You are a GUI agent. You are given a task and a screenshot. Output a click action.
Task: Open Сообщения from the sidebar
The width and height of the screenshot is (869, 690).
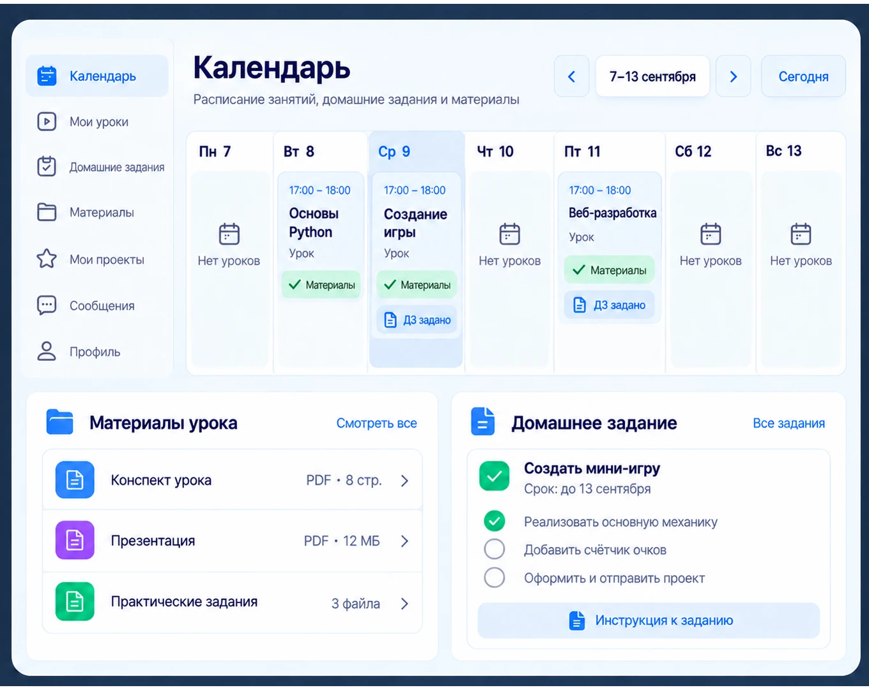tap(97, 305)
